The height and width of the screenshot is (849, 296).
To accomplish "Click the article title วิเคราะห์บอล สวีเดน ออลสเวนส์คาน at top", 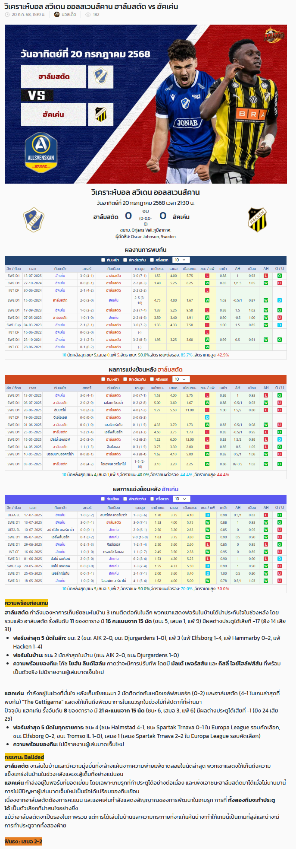I will (91, 6).
